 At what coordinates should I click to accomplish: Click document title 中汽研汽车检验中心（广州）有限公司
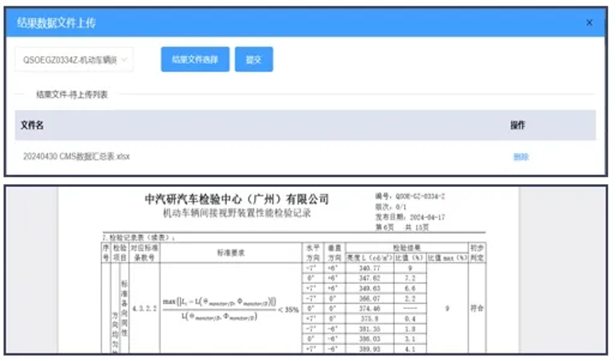[x=237, y=200]
